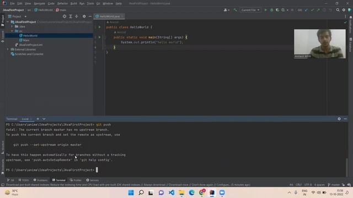The width and height of the screenshot is (353, 198).
Task: Select opened file target icon in Project panel
Action: pos(65,16)
